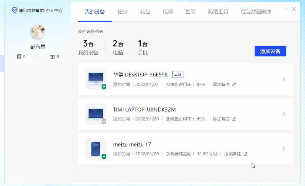The image size is (305, 186).
Task: Expand details arrow for meizu 17
Action: point(284,149)
